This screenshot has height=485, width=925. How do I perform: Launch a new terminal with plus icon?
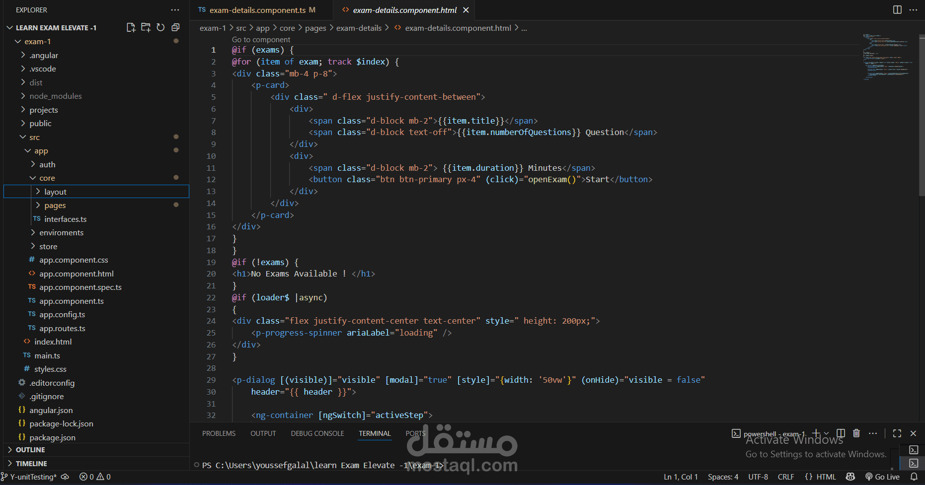tap(816, 433)
